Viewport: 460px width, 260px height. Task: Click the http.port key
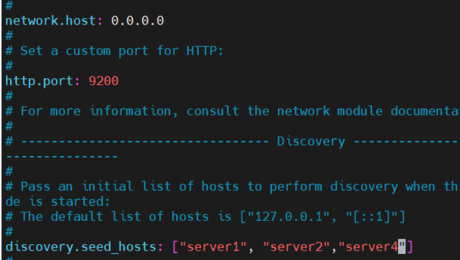[x=39, y=81]
